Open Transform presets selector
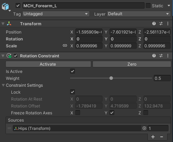Image resolution: width=173 pixels, height=142 pixels. [161, 23]
